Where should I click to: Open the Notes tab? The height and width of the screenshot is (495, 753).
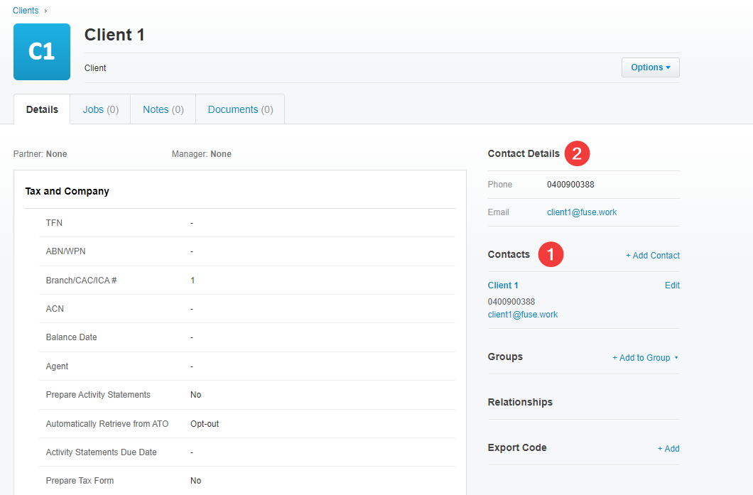click(x=163, y=109)
